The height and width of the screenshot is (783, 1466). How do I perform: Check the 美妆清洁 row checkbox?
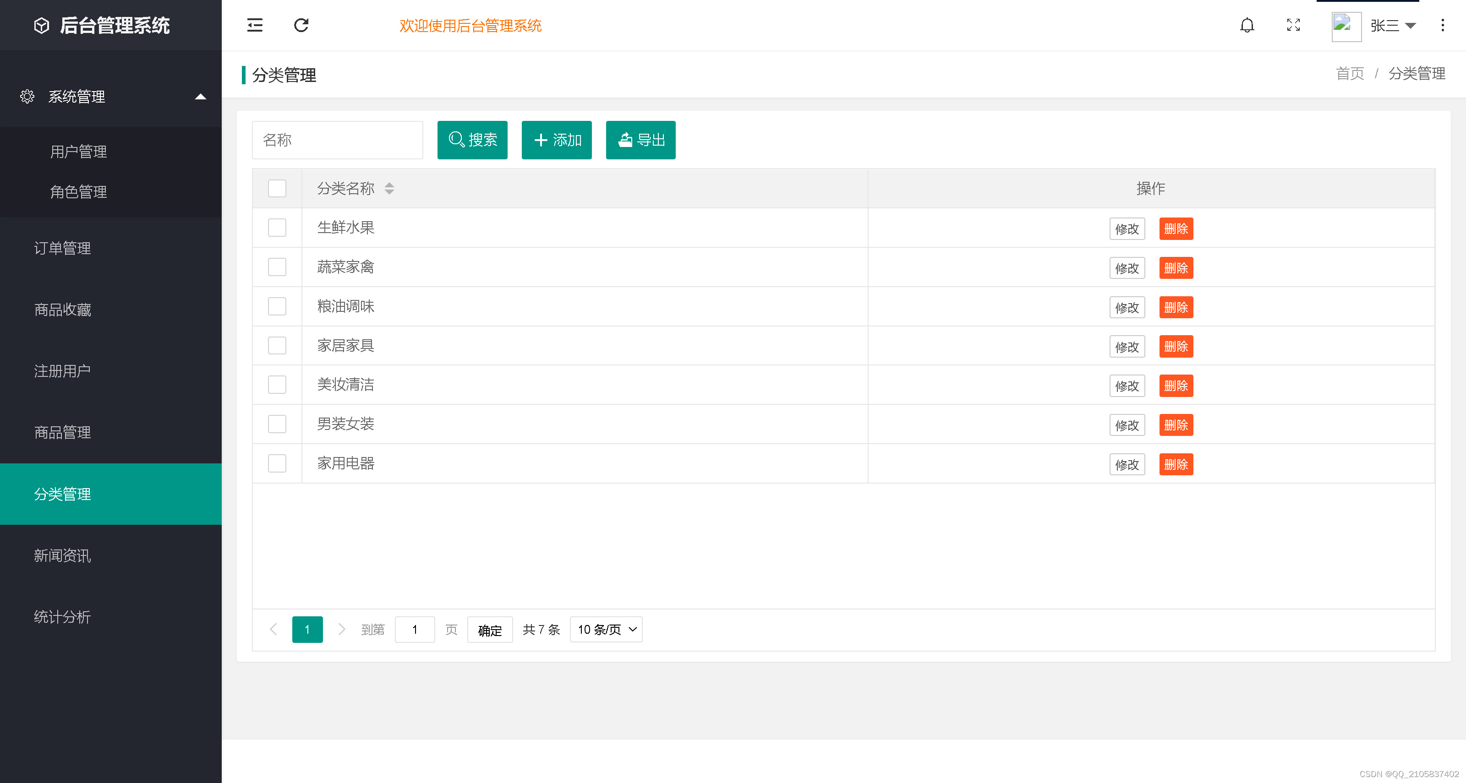[277, 384]
